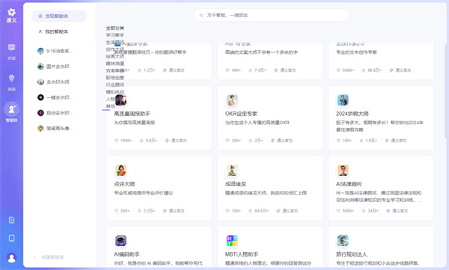Viewport: 449px width, 270px height.
Task: Click the 2024拼假大师 avatar icon
Action: [343, 100]
